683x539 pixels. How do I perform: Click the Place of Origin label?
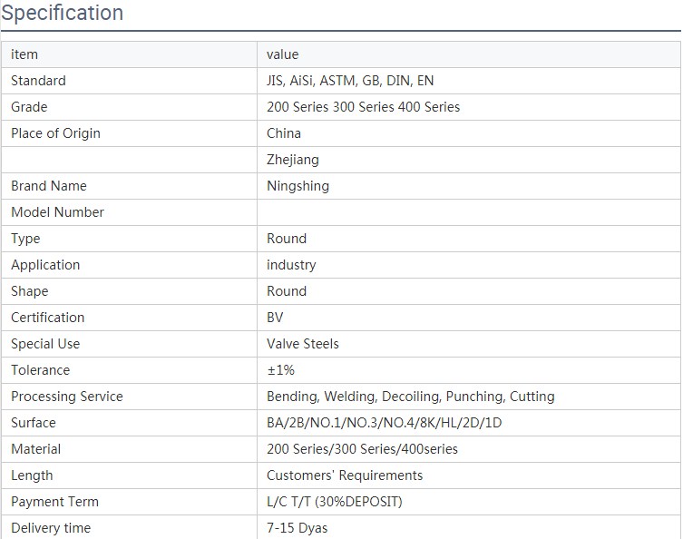pos(55,133)
